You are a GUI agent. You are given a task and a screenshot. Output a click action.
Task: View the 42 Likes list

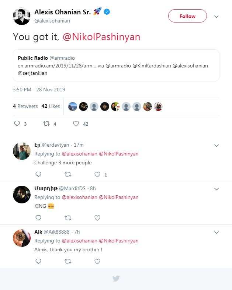[x=51, y=106]
